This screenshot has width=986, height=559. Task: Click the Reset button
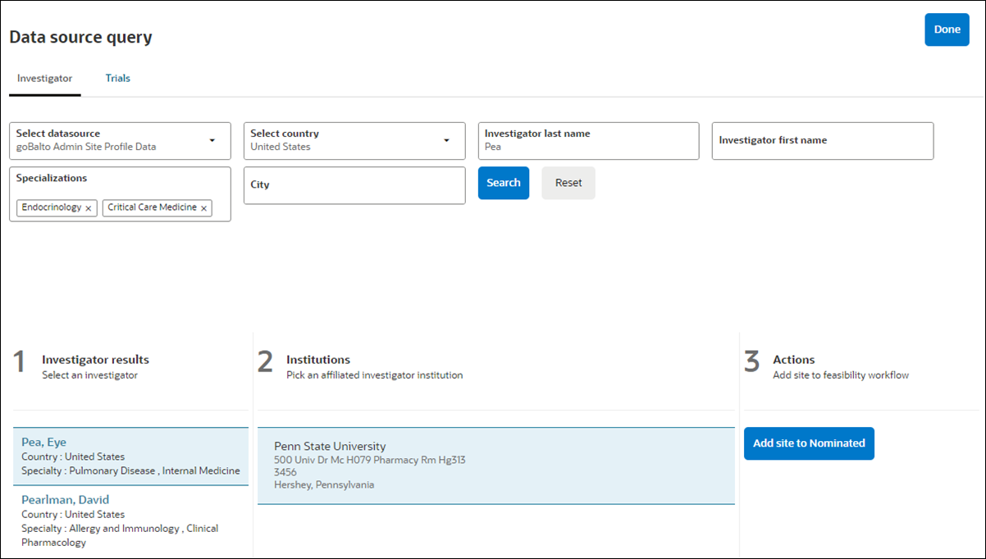point(568,183)
